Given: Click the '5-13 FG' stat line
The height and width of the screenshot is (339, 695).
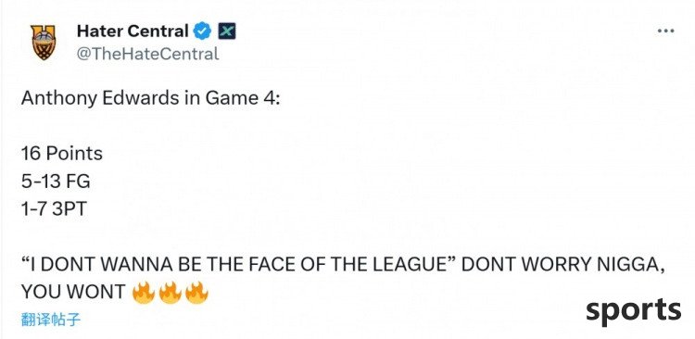Looking at the screenshot, I should tap(56, 182).
